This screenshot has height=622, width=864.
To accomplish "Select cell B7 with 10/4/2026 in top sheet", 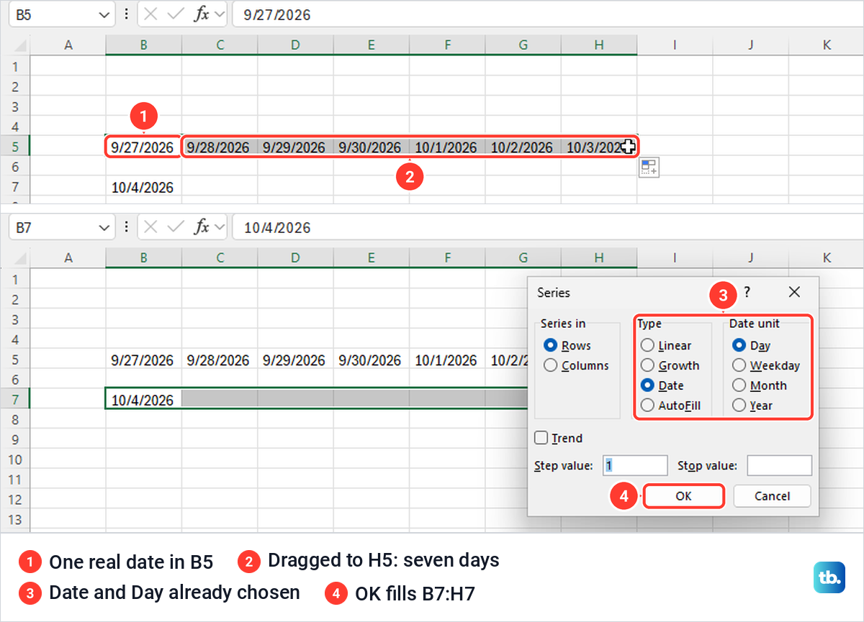I will [143, 188].
